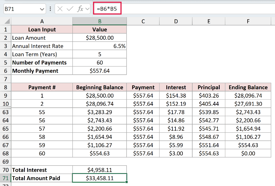Screen dimensions: 275x186
Task: Click the 'Beginning Balance' header cell
Action: click(99, 87)
